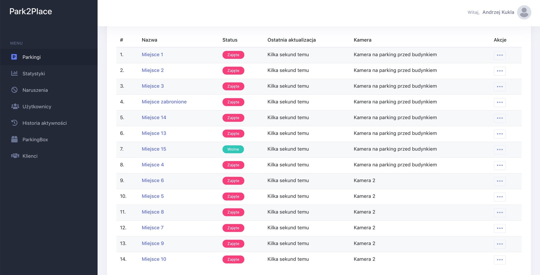
Task: Open the Miejsce 7 link
Action: tap(153, 228)
